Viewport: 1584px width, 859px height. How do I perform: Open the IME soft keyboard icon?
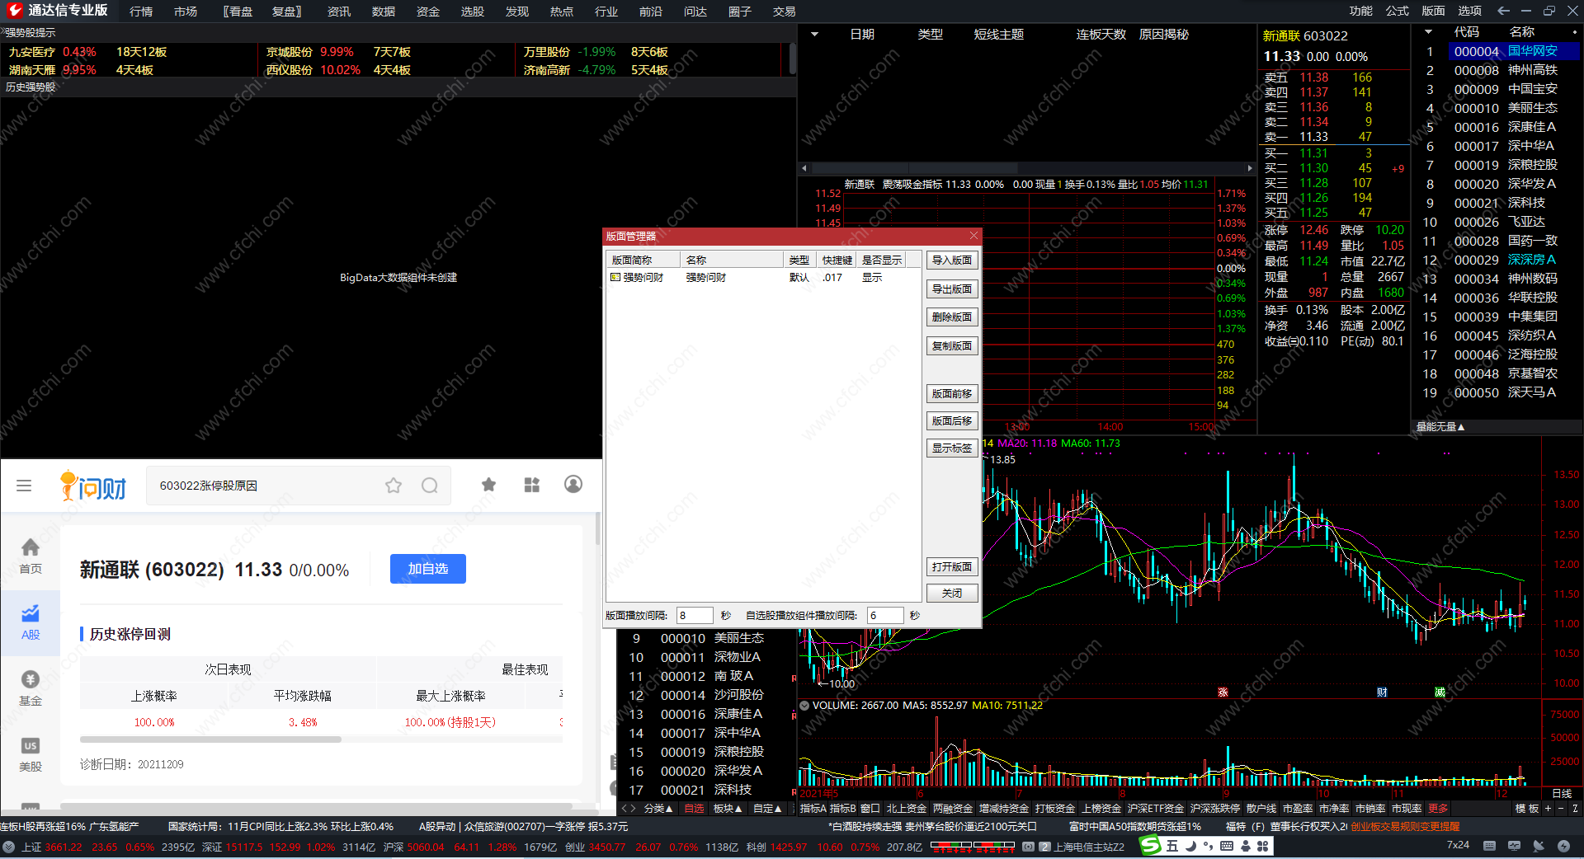tap(1227, 846)
